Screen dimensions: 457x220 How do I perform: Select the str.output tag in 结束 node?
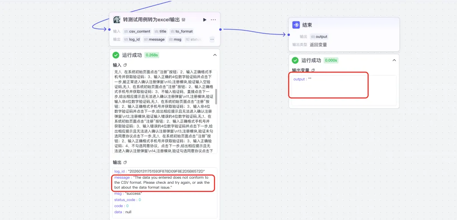pos(319,37)
